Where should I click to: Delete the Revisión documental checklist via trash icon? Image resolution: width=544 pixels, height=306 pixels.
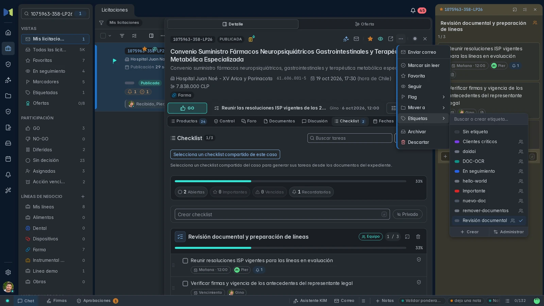tap(418, 237)
